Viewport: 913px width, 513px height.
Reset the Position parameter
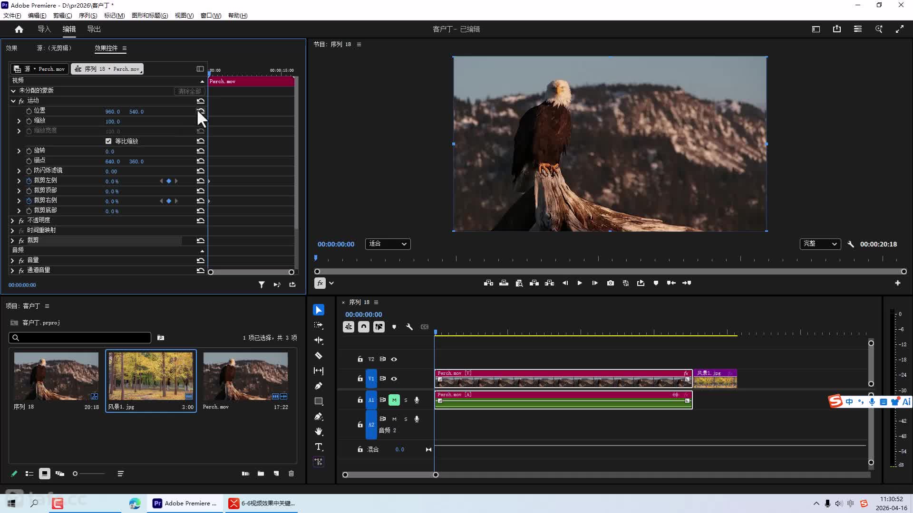point(201,111)
